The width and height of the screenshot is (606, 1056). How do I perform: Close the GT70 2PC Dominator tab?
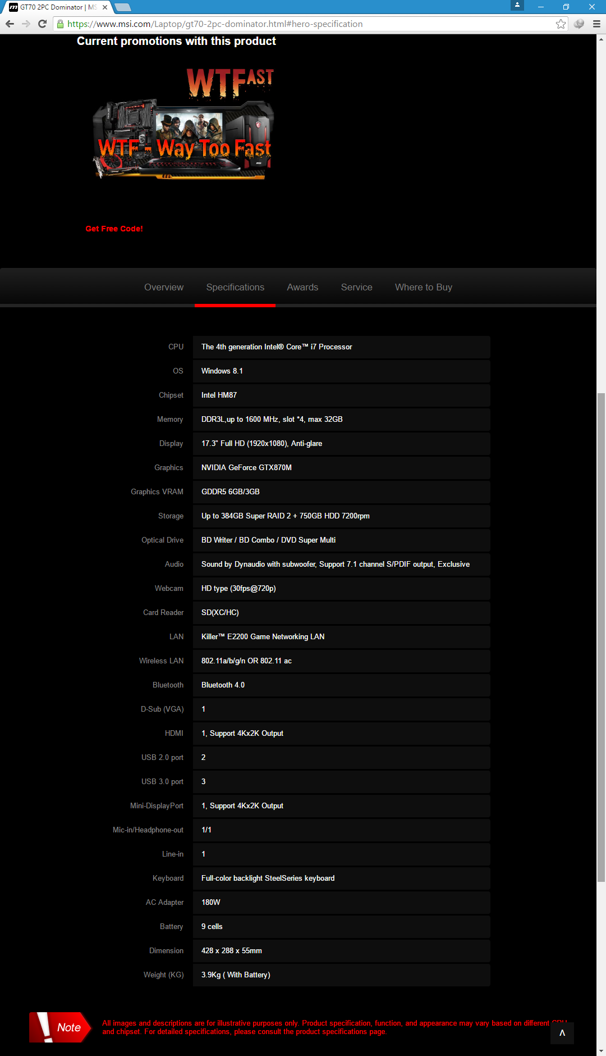(105, 7)
